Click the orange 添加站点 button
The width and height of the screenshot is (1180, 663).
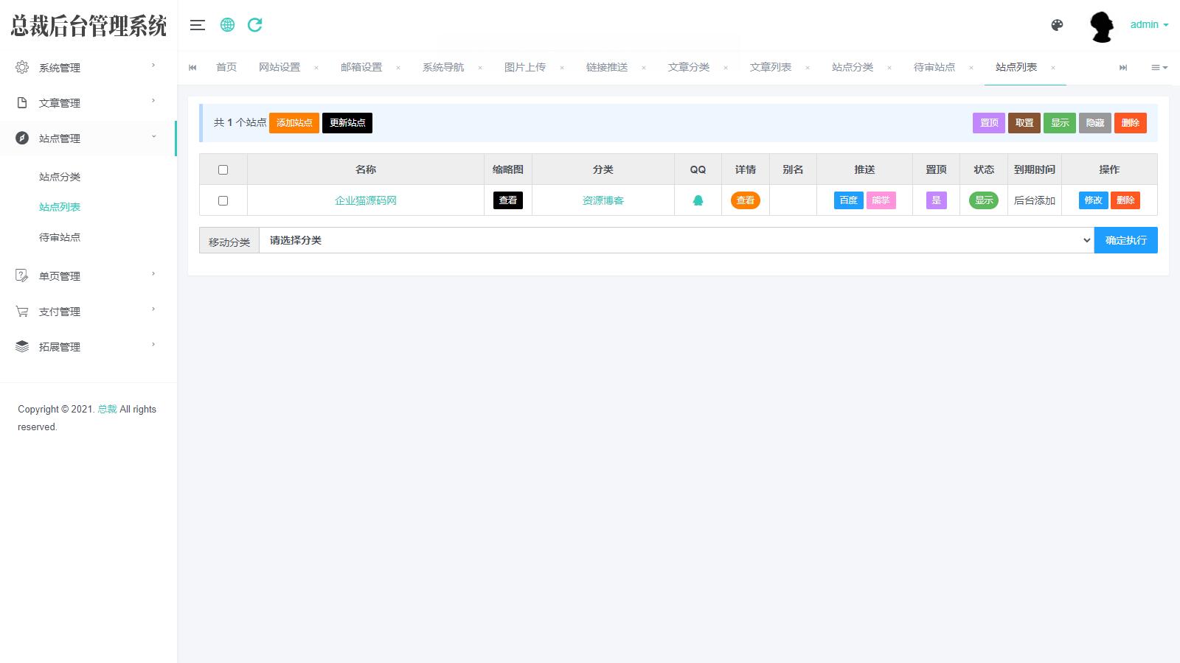294,123
